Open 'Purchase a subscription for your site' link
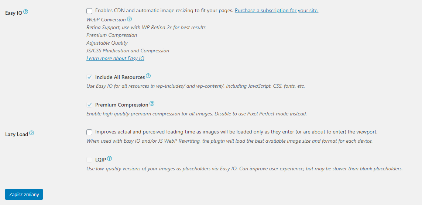 [277, 11]
